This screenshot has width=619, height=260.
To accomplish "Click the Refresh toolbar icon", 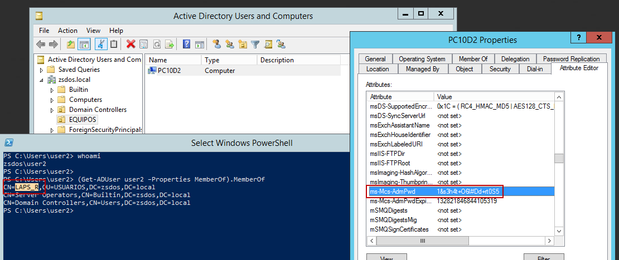I will tap(157, 44).
